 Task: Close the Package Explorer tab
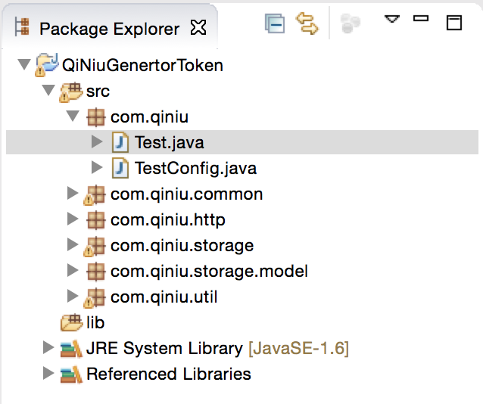pyautogui.click(x=198, y=29)
